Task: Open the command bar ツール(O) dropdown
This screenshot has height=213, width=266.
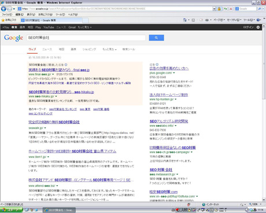Action: pos(249,20)
